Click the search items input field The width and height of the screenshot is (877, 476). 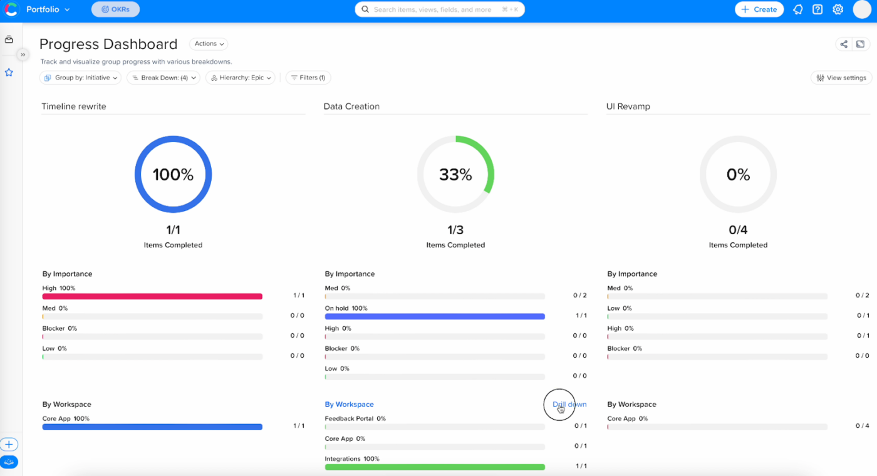[439, 9]
